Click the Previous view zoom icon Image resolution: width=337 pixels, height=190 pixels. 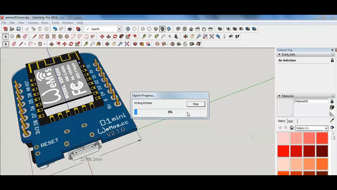coord(218,36)
